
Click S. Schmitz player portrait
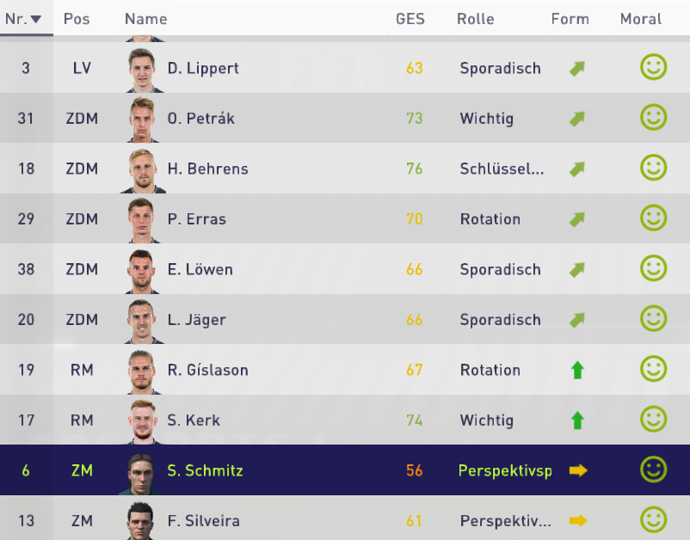point(141,473)
